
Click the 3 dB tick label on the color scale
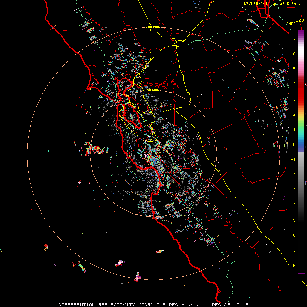click(294, 99)
